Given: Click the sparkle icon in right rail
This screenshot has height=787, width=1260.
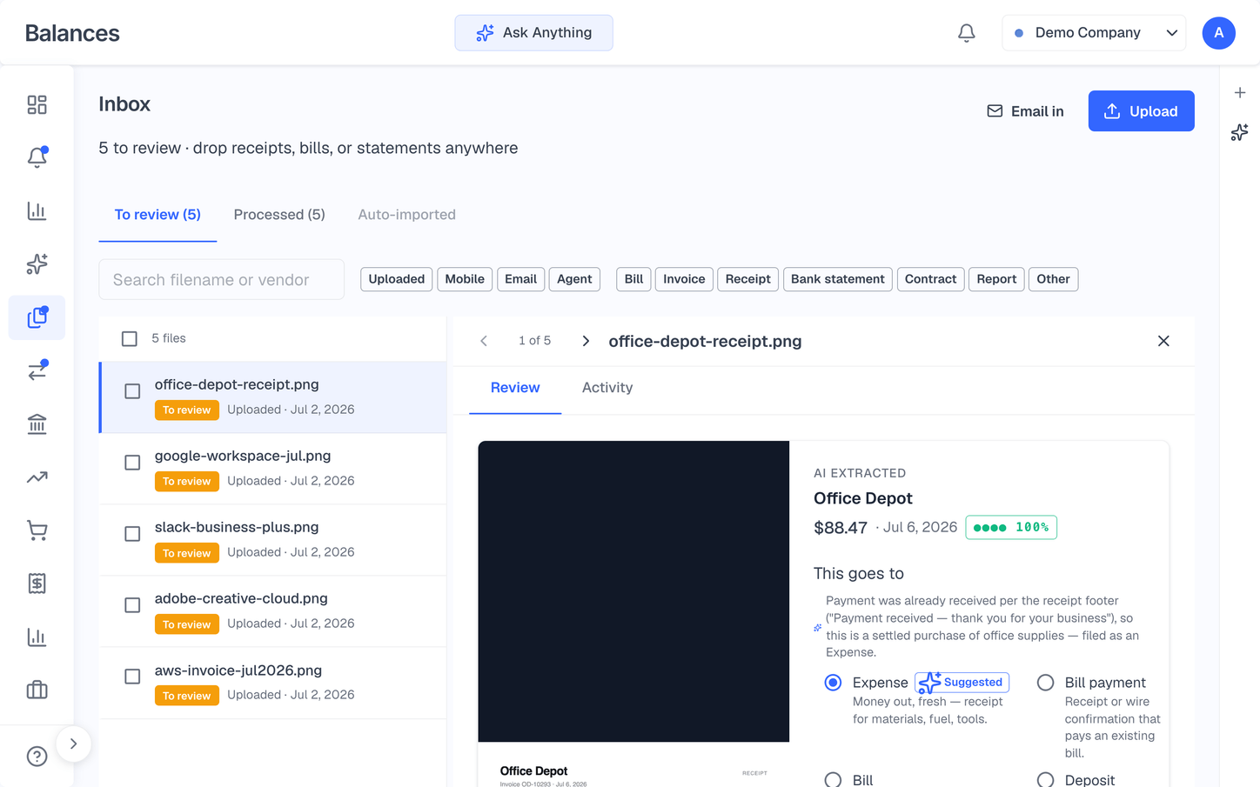Looking at the screenshot, I should click(x=1240, y=132).
